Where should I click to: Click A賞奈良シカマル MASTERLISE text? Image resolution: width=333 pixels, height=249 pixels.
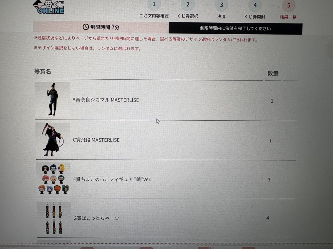point(105,100)
